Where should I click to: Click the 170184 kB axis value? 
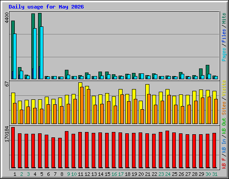7,134
